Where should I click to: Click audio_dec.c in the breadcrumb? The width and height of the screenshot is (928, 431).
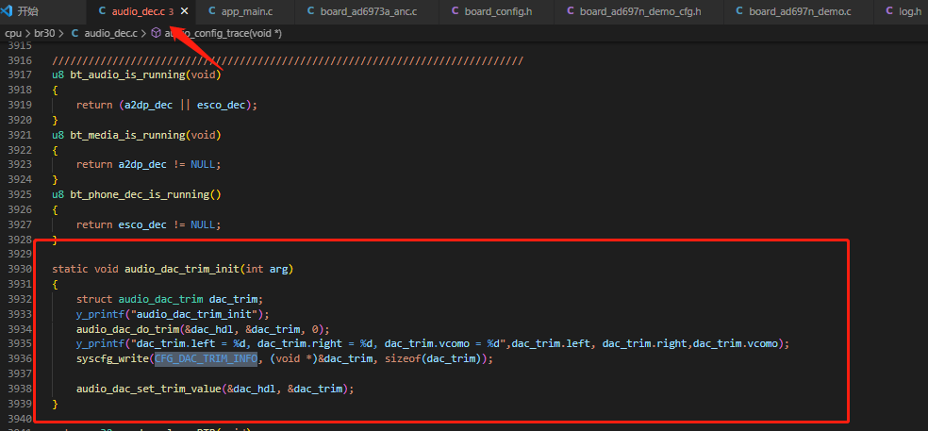(x=111, y=34)
